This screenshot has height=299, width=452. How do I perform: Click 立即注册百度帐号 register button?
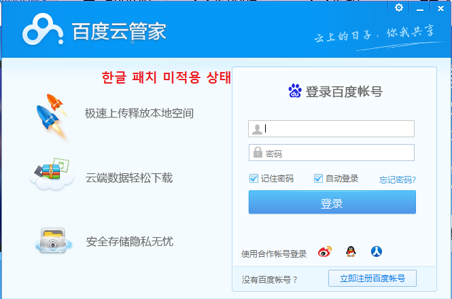point(372,278)
